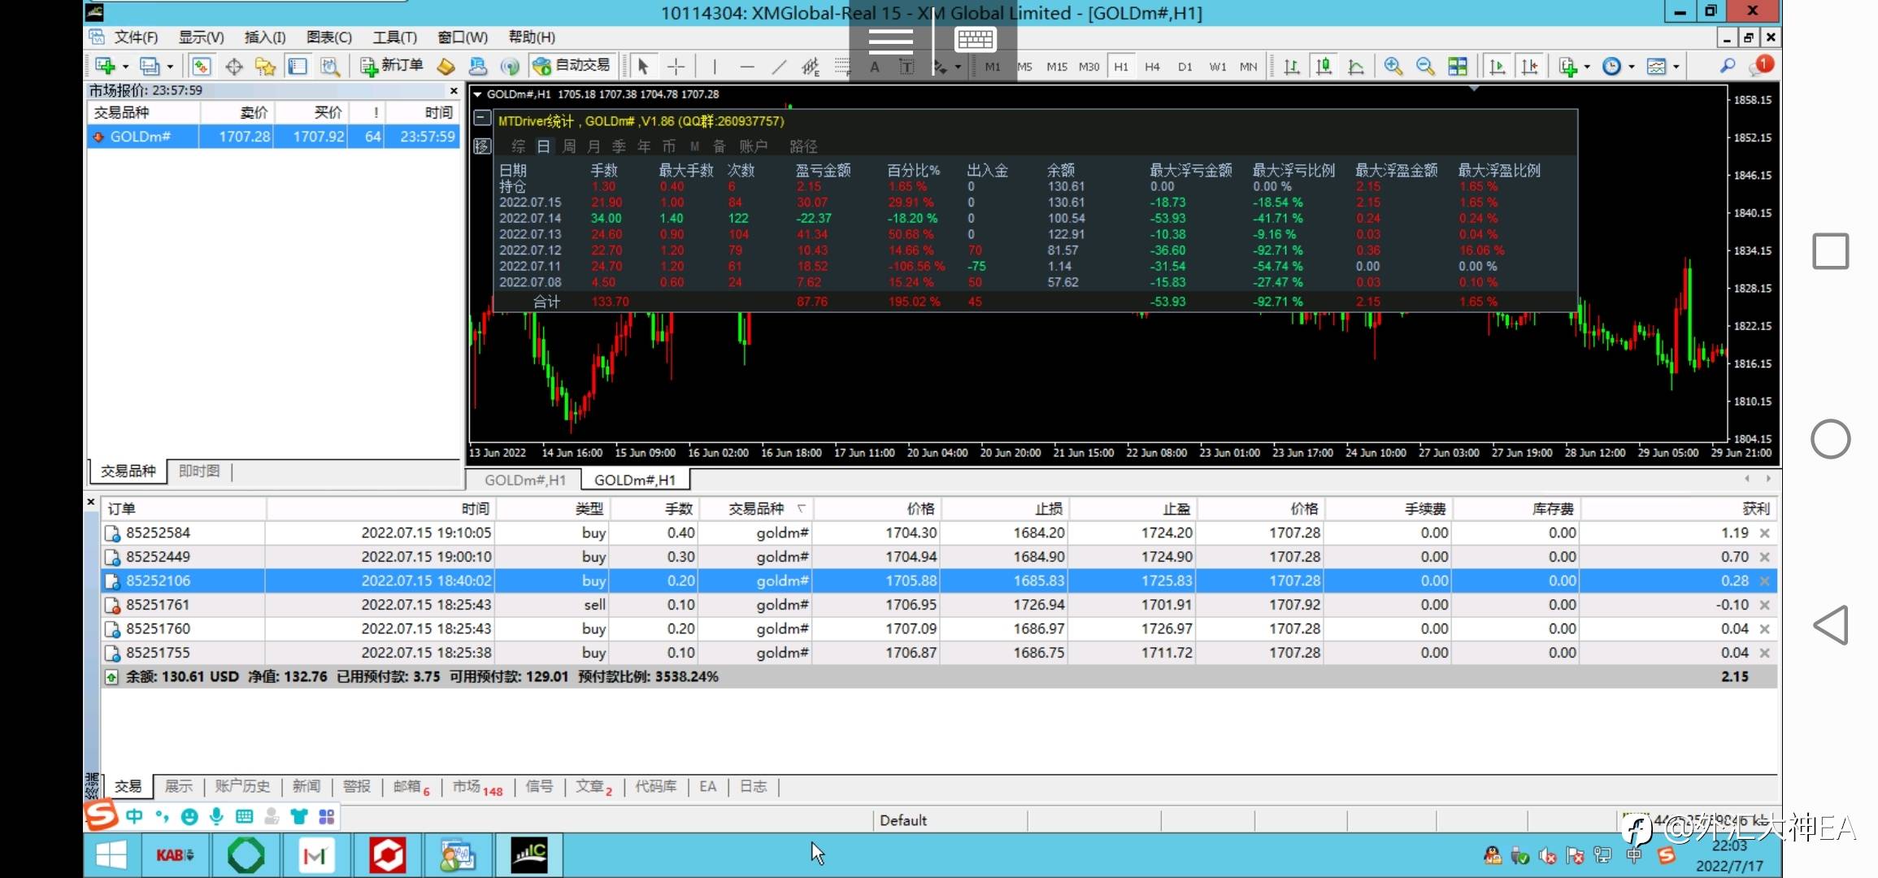Open the periodicity clock dropdown arrow
1878x878 pixels.
click(x=1632, y=67)
